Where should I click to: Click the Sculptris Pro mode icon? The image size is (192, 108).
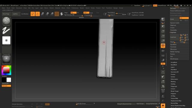click(x=61, y=14)
